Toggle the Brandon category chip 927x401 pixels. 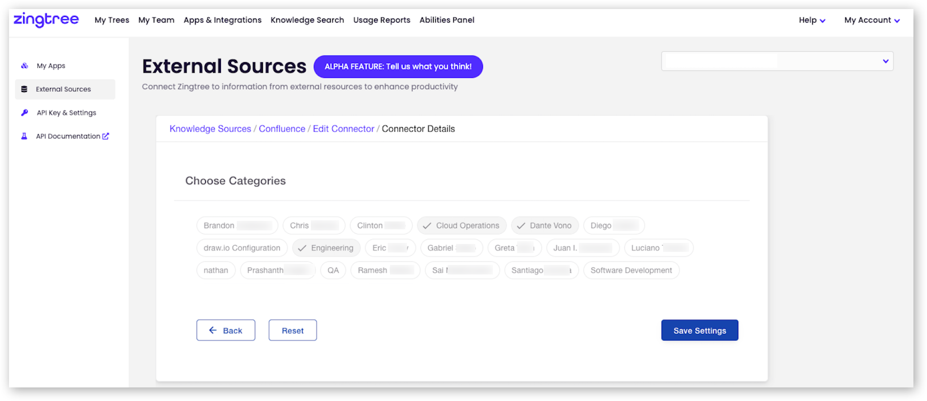[x=237, y=225]
